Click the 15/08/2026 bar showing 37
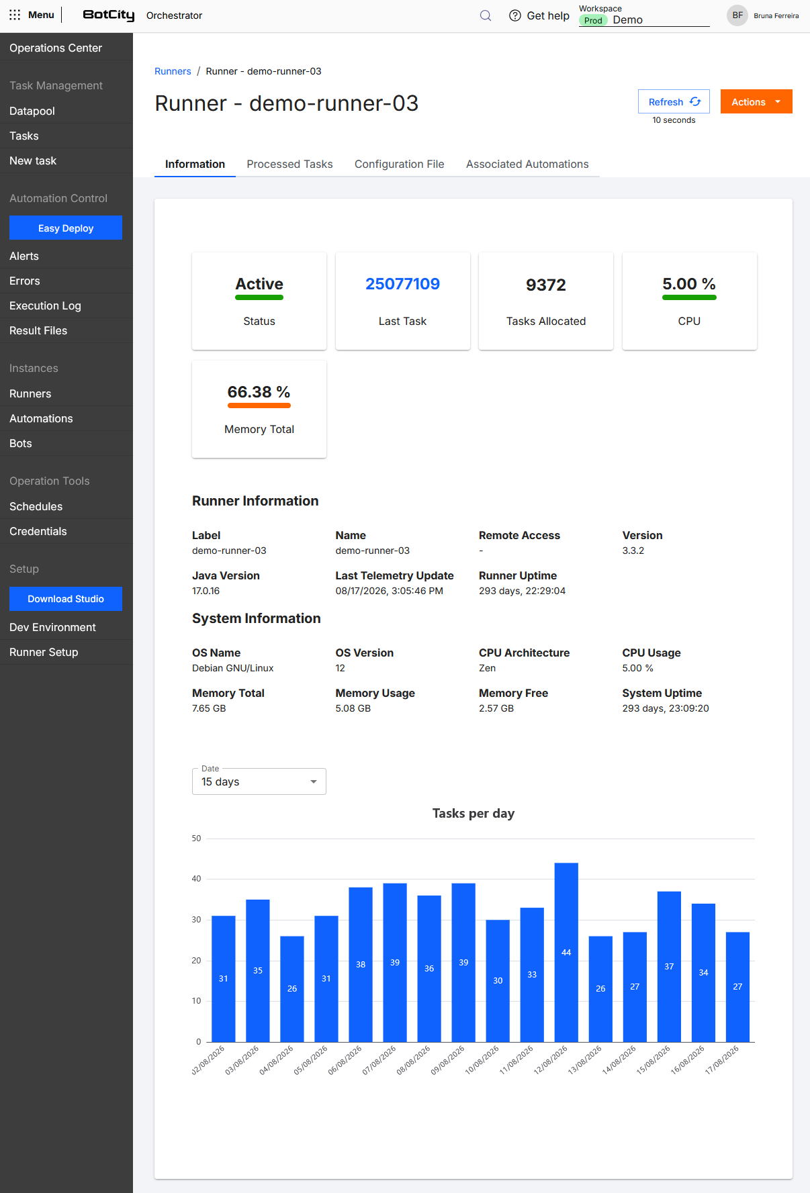Screen dimensions: 810x1193 point(669,967)
